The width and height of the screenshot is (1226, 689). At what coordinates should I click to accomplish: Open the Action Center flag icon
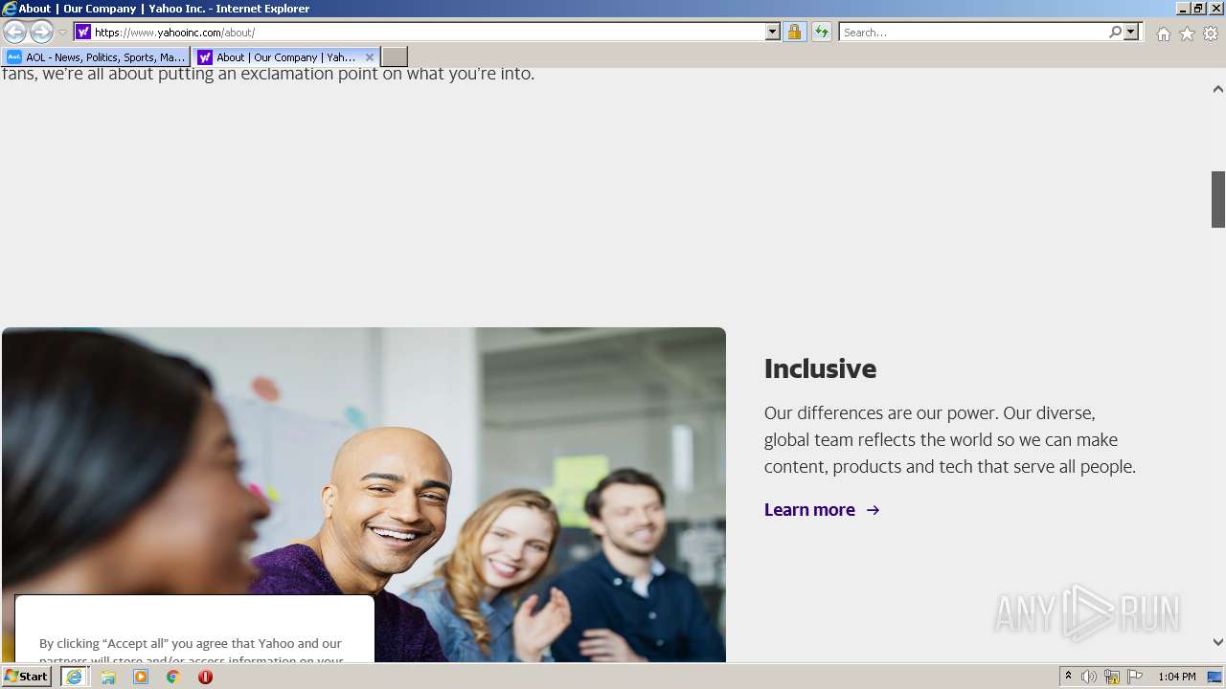[x=1135, y=677]
